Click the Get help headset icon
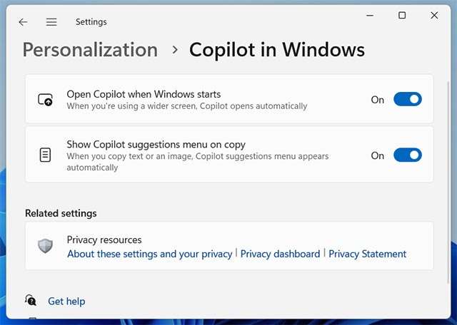Screen dimensions: 457x325 coord(31,301)
